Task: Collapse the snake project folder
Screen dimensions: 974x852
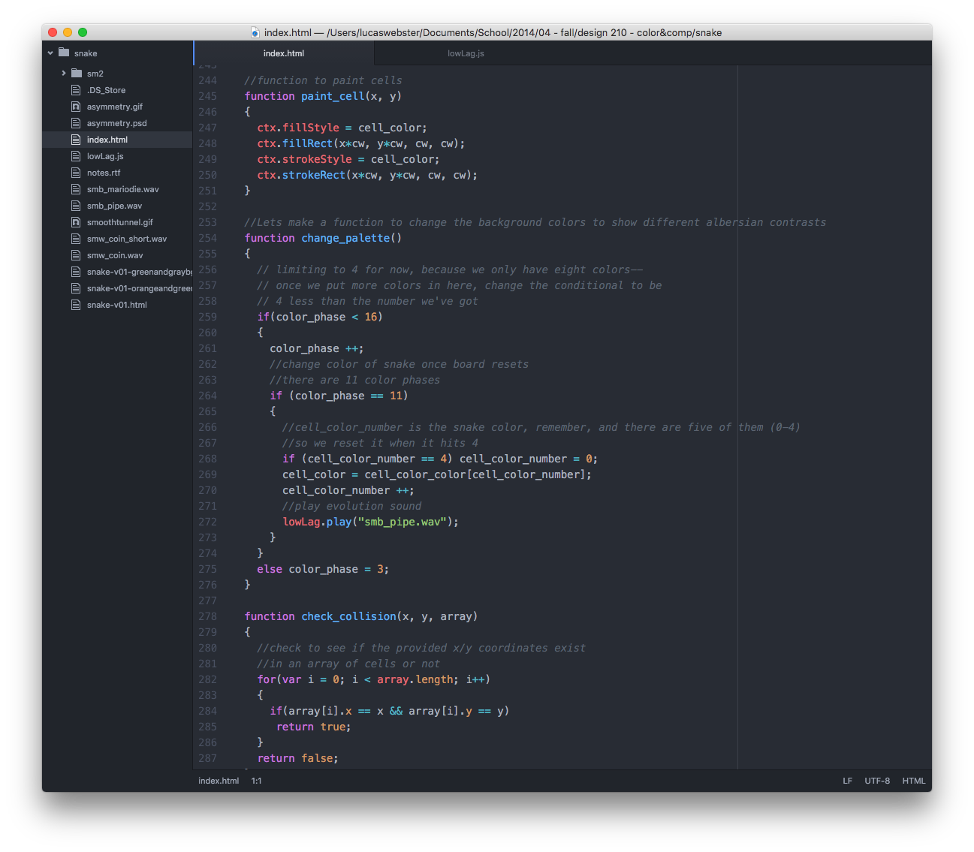Action: [x=50, y=53]
